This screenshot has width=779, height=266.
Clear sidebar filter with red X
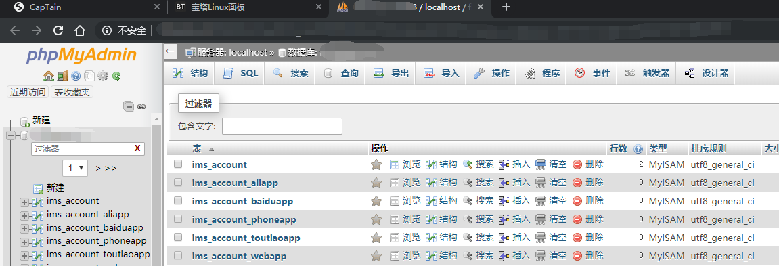pos(137,148)
